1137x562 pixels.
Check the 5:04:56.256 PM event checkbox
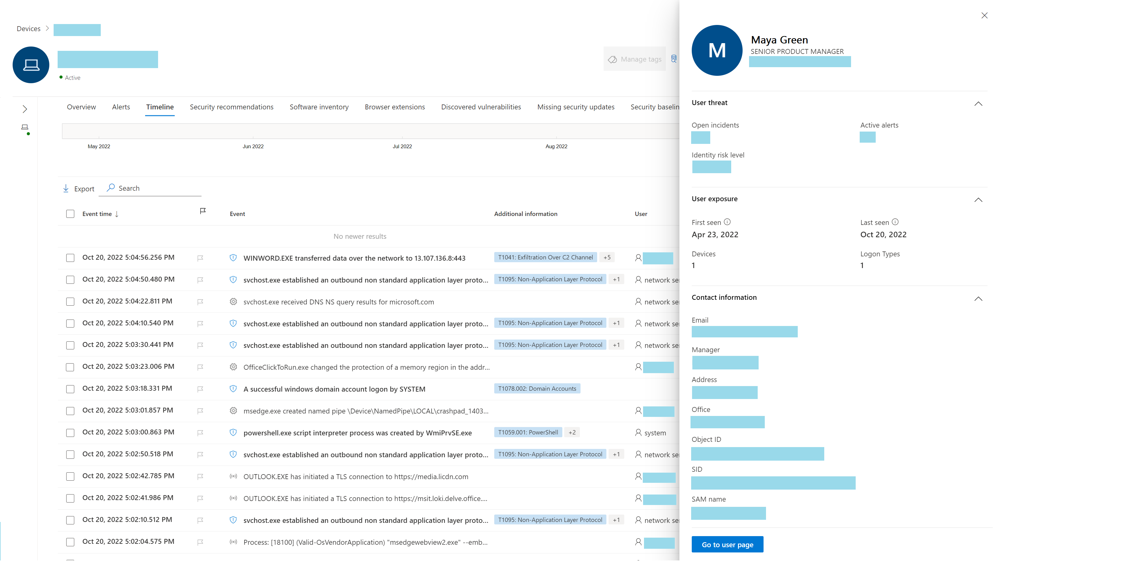coord(70,258)
